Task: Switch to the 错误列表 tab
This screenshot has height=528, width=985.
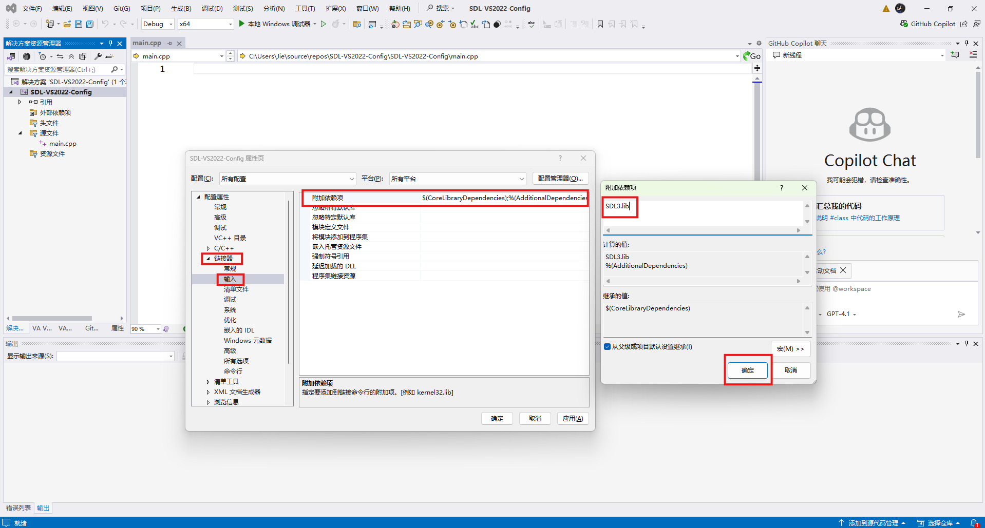Action: 18,507
